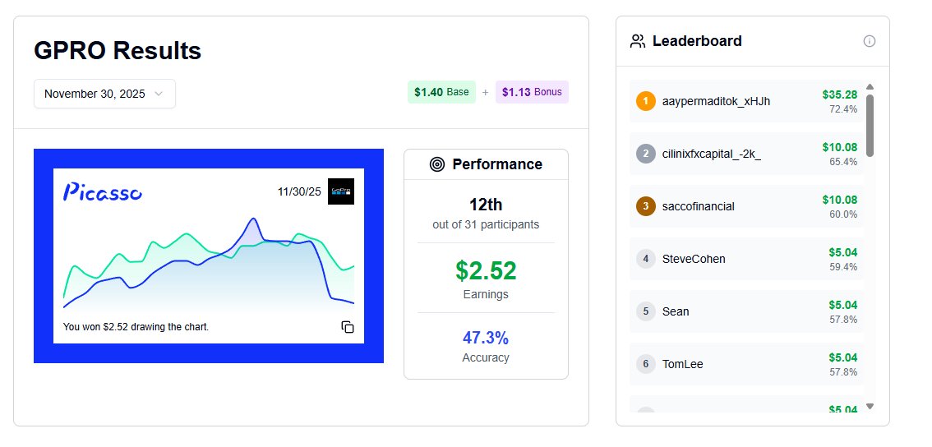Click the date dropdown chevron arrow
The height and width of the screenshot is (447, 932).
(158, 94)
